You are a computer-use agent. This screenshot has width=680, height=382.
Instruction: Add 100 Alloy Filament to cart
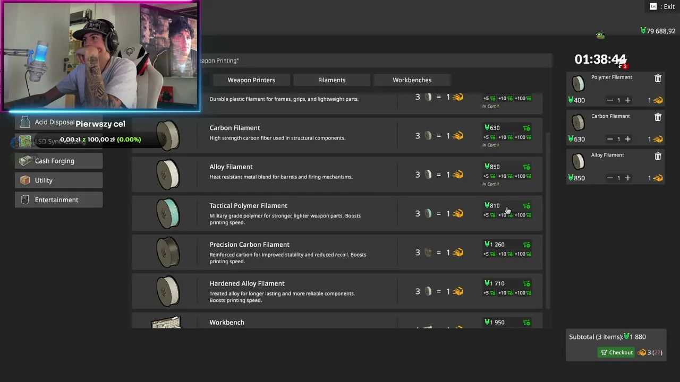(523, 176)
